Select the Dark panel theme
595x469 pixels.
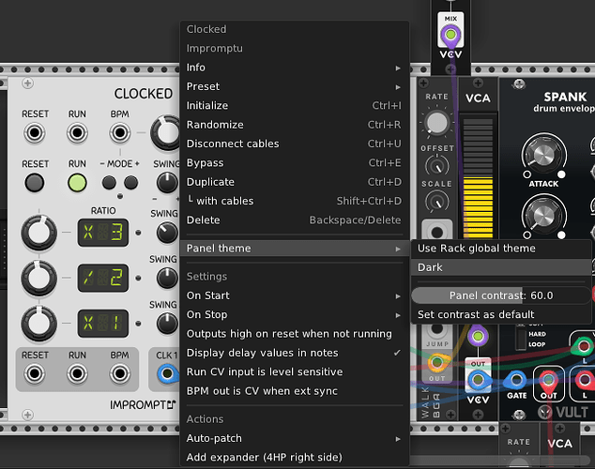[501, 267]
